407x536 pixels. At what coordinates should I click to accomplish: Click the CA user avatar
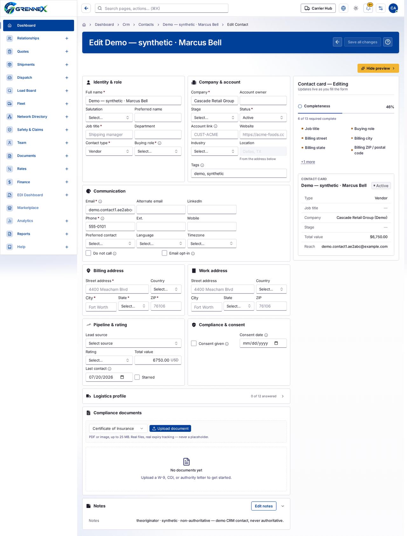click(393, 8)
